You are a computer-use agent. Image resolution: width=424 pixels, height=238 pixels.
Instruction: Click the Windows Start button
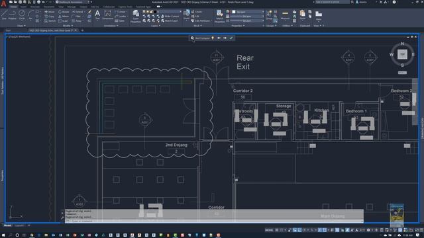(x=3, y=235)
